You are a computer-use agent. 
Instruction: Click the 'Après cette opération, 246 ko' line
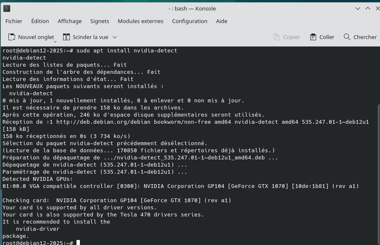click(x=134, y=115)
